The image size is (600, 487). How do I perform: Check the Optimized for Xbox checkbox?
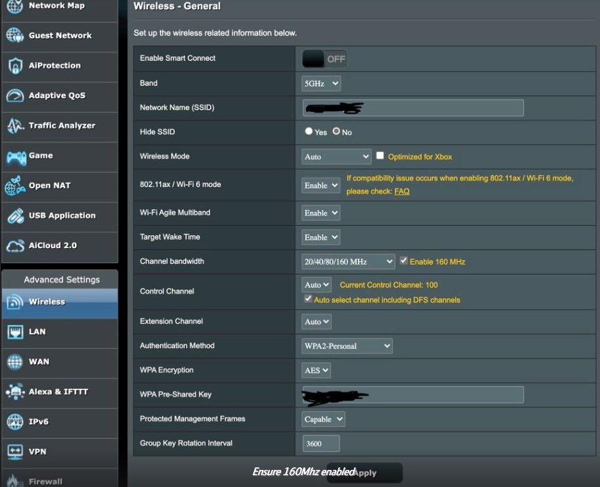tap(380, 156)
